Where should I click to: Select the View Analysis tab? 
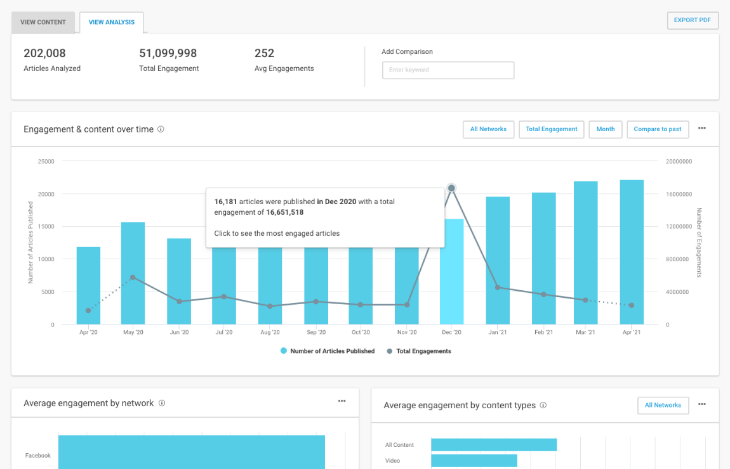[111, 22]
